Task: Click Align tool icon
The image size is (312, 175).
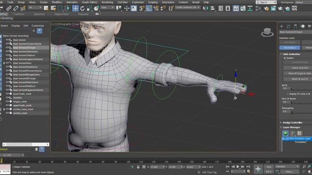Action: (213, 8)
